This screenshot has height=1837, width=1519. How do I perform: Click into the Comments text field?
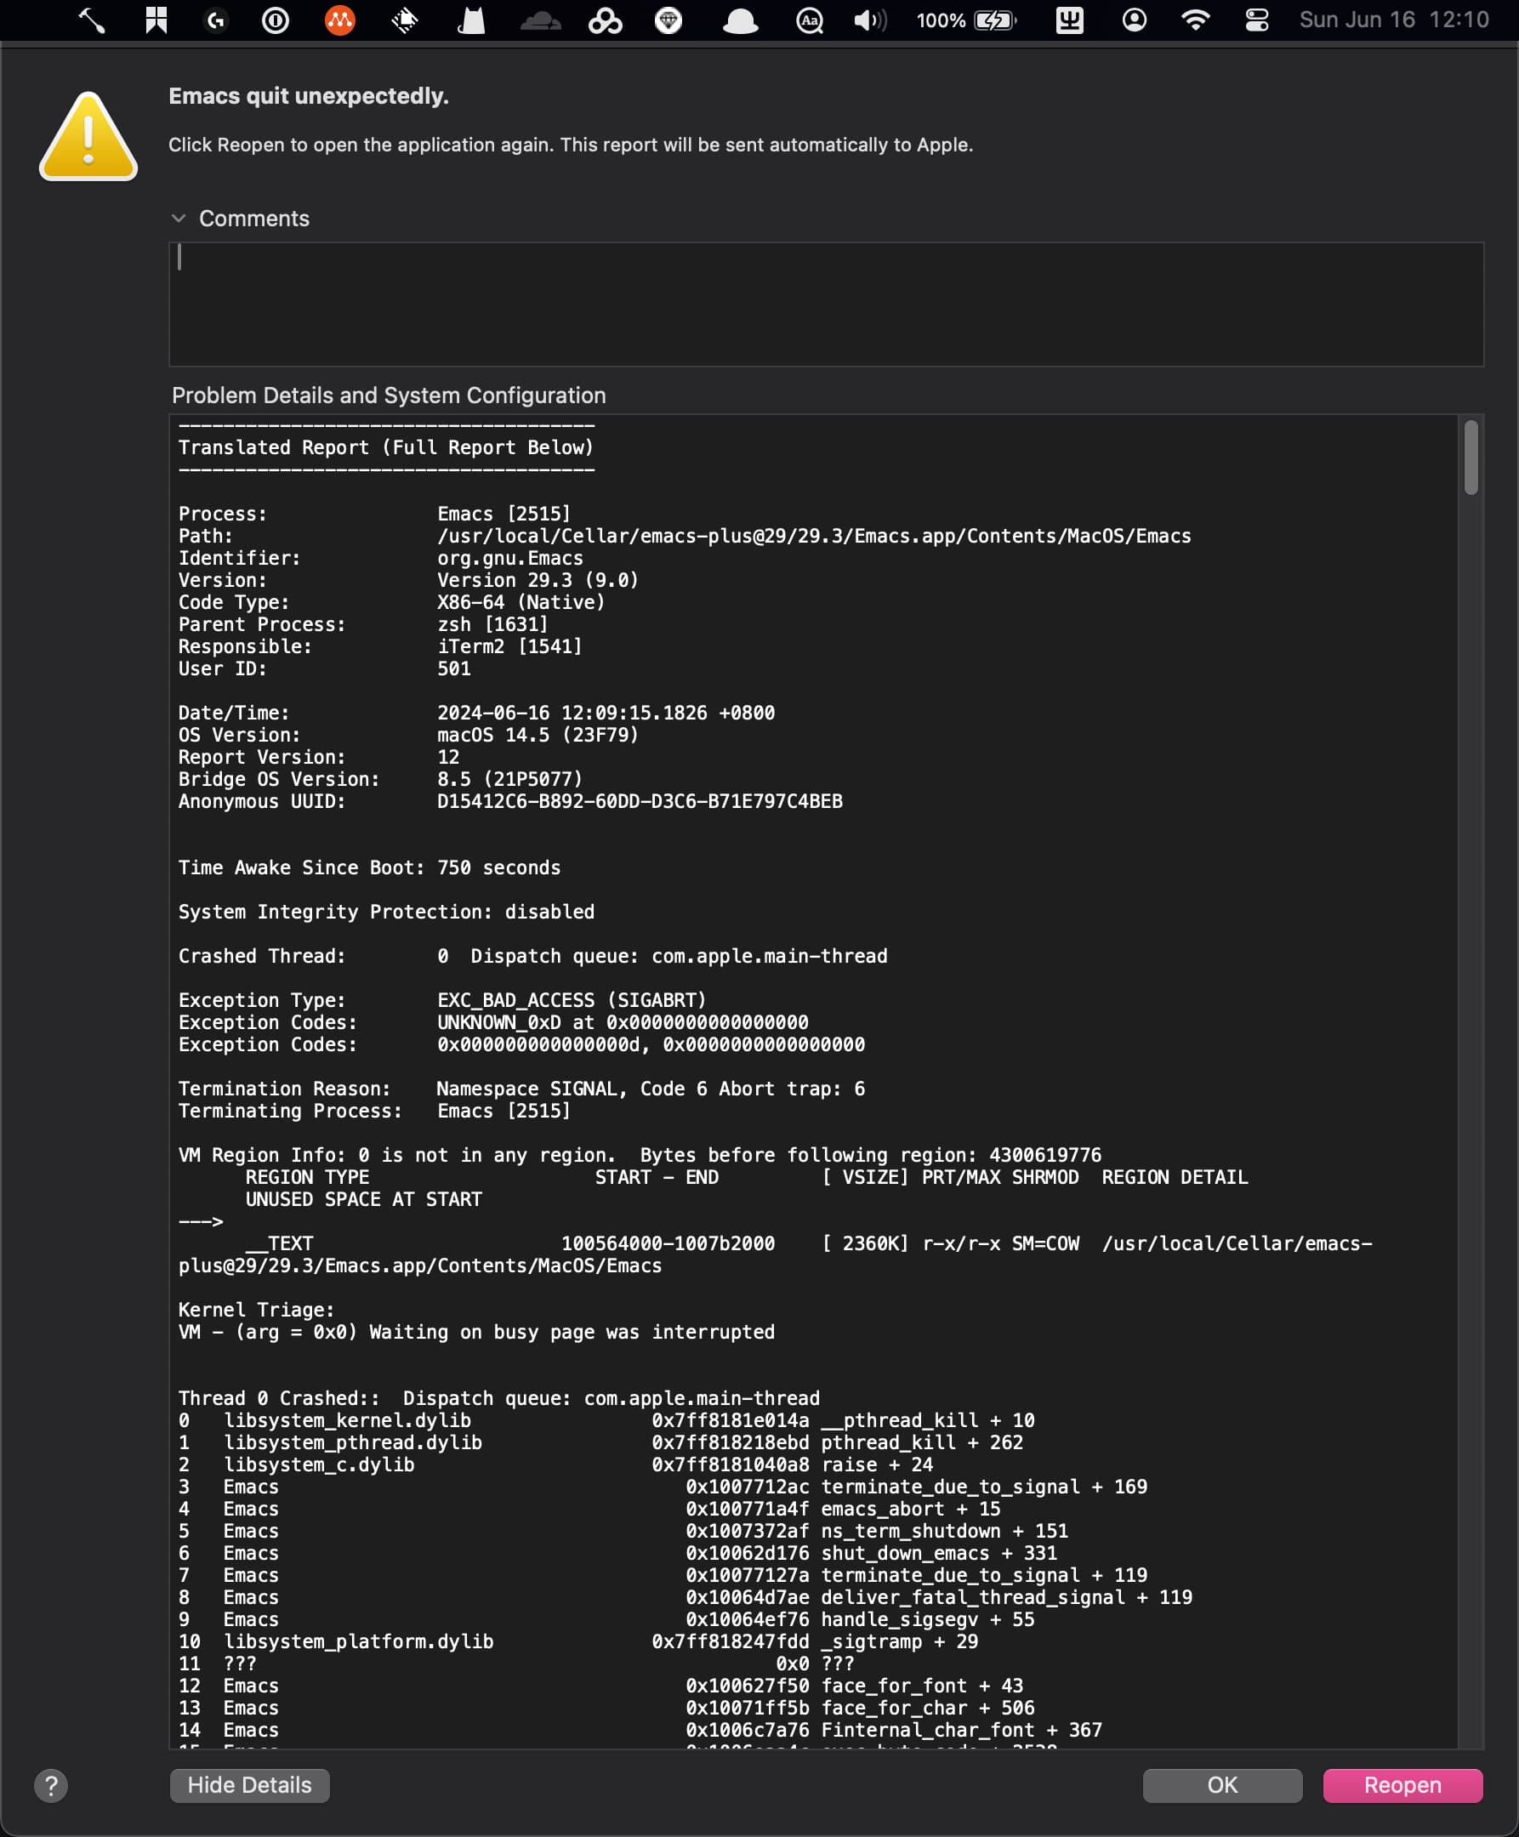(x=826, y=304)
